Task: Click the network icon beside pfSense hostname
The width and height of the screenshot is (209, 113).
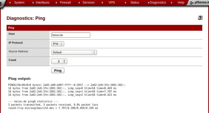Action: pos(192,3)
